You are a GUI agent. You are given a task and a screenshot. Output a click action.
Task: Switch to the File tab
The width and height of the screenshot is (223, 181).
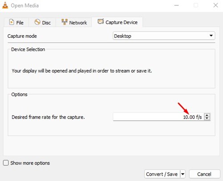coord(17,22)
